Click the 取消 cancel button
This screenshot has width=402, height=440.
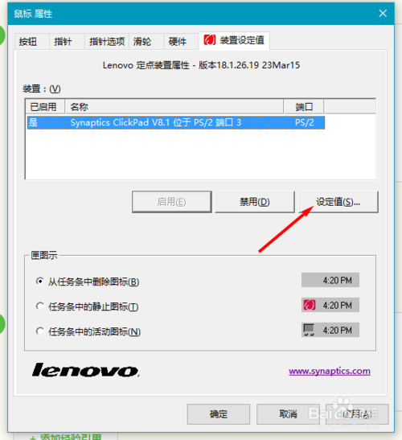288,414
